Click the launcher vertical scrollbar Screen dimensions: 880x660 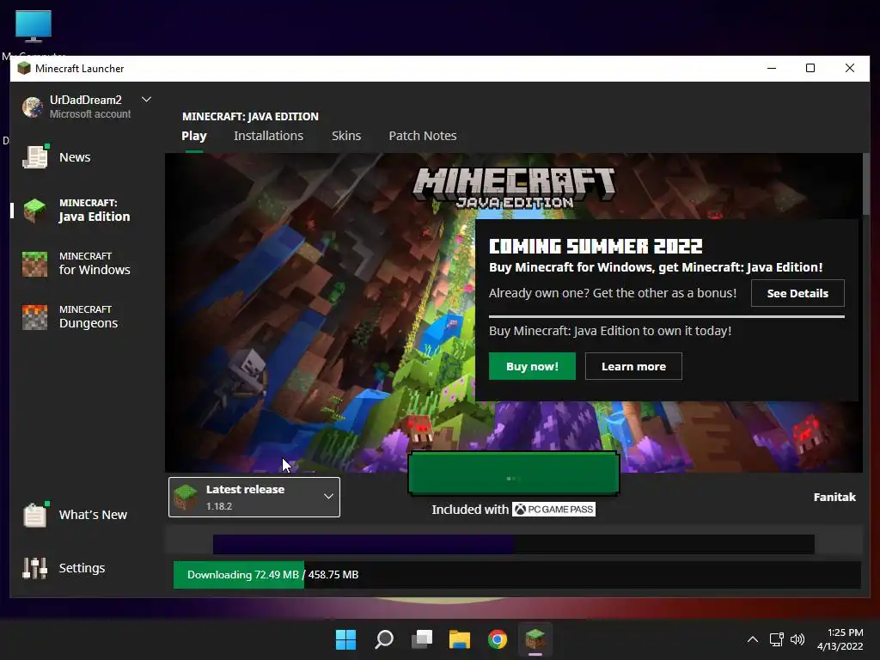866,184
